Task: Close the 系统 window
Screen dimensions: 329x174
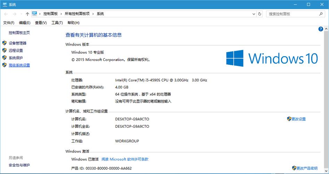Action: pos(322,5)
